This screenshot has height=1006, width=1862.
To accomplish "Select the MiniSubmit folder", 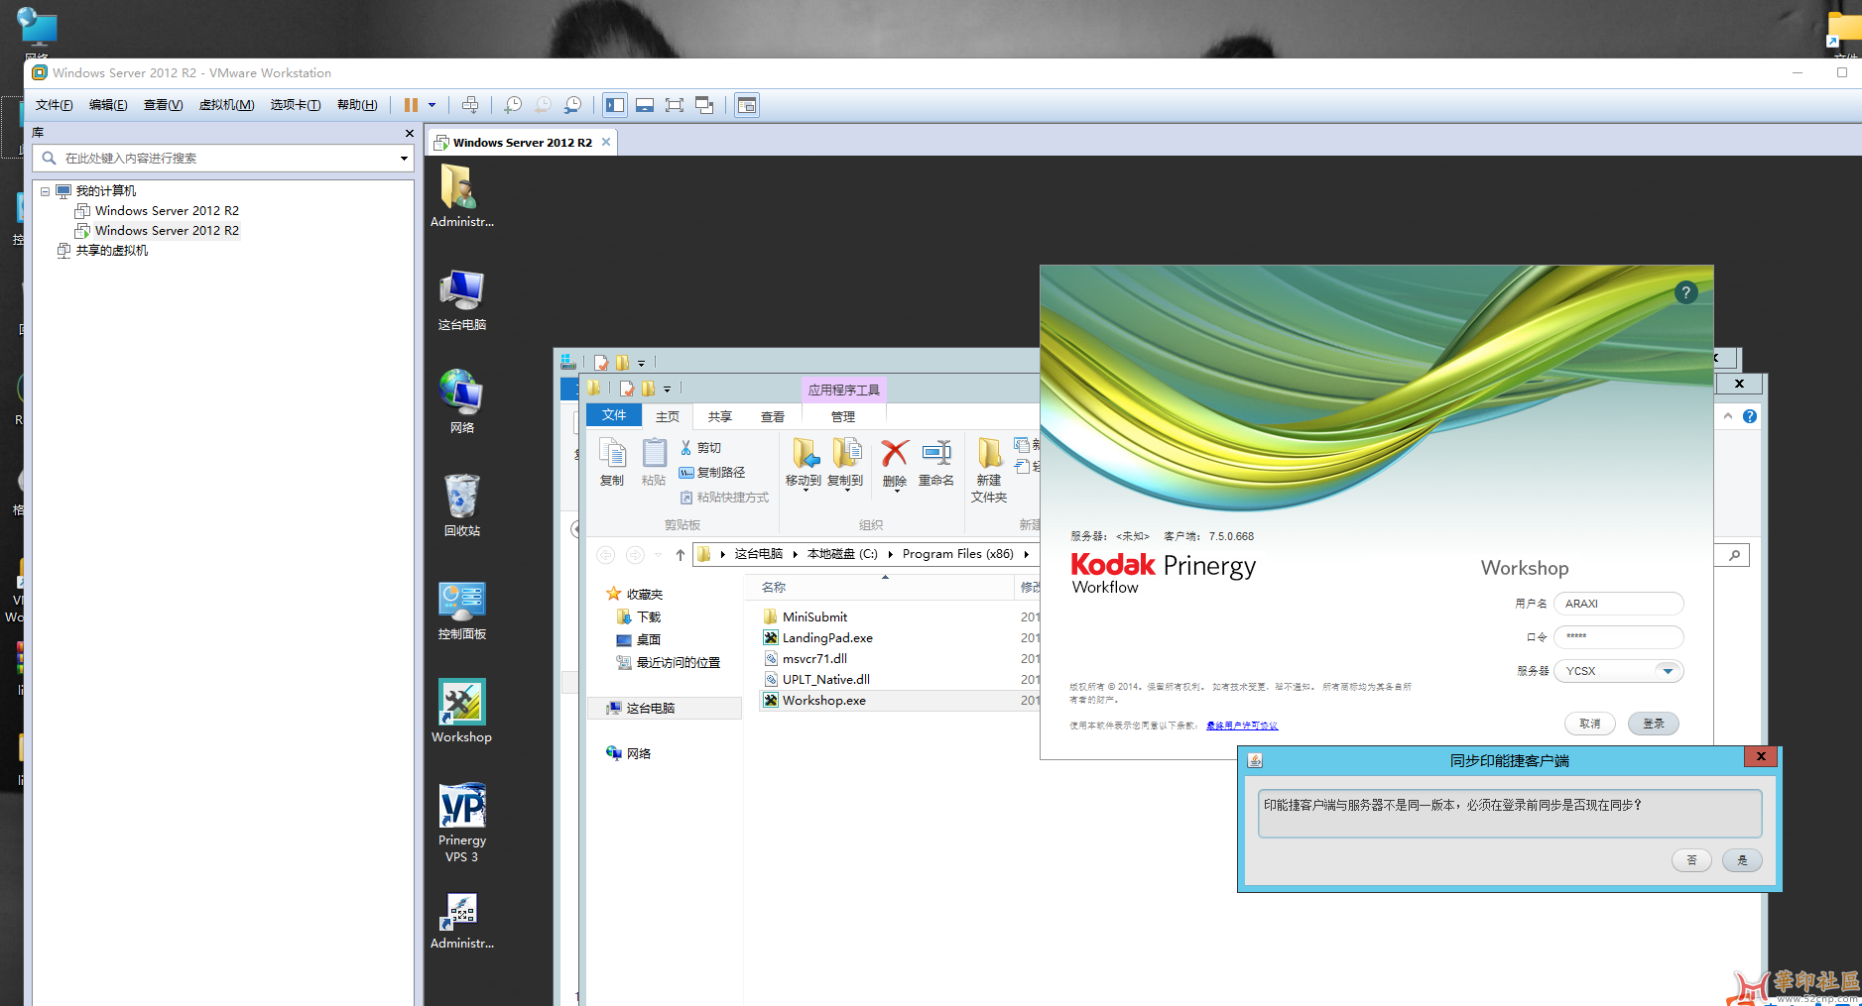I will (x=806, y=616).
